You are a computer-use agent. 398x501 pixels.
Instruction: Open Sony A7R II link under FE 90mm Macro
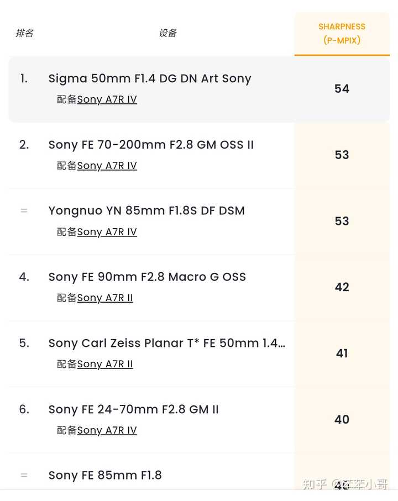coord(105,298)
